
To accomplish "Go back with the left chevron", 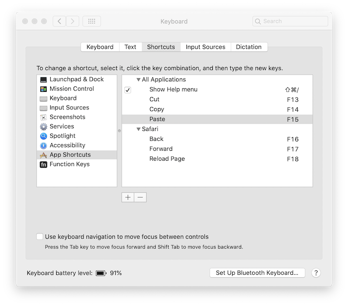I will tap(59, 21).
